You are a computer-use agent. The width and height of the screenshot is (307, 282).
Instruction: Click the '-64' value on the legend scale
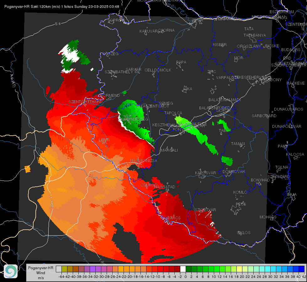pyautogui.click(x=61, y=277)
